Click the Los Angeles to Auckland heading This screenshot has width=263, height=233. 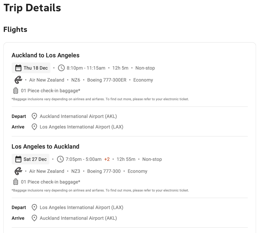pyautogui.click(x=45, y=147)
